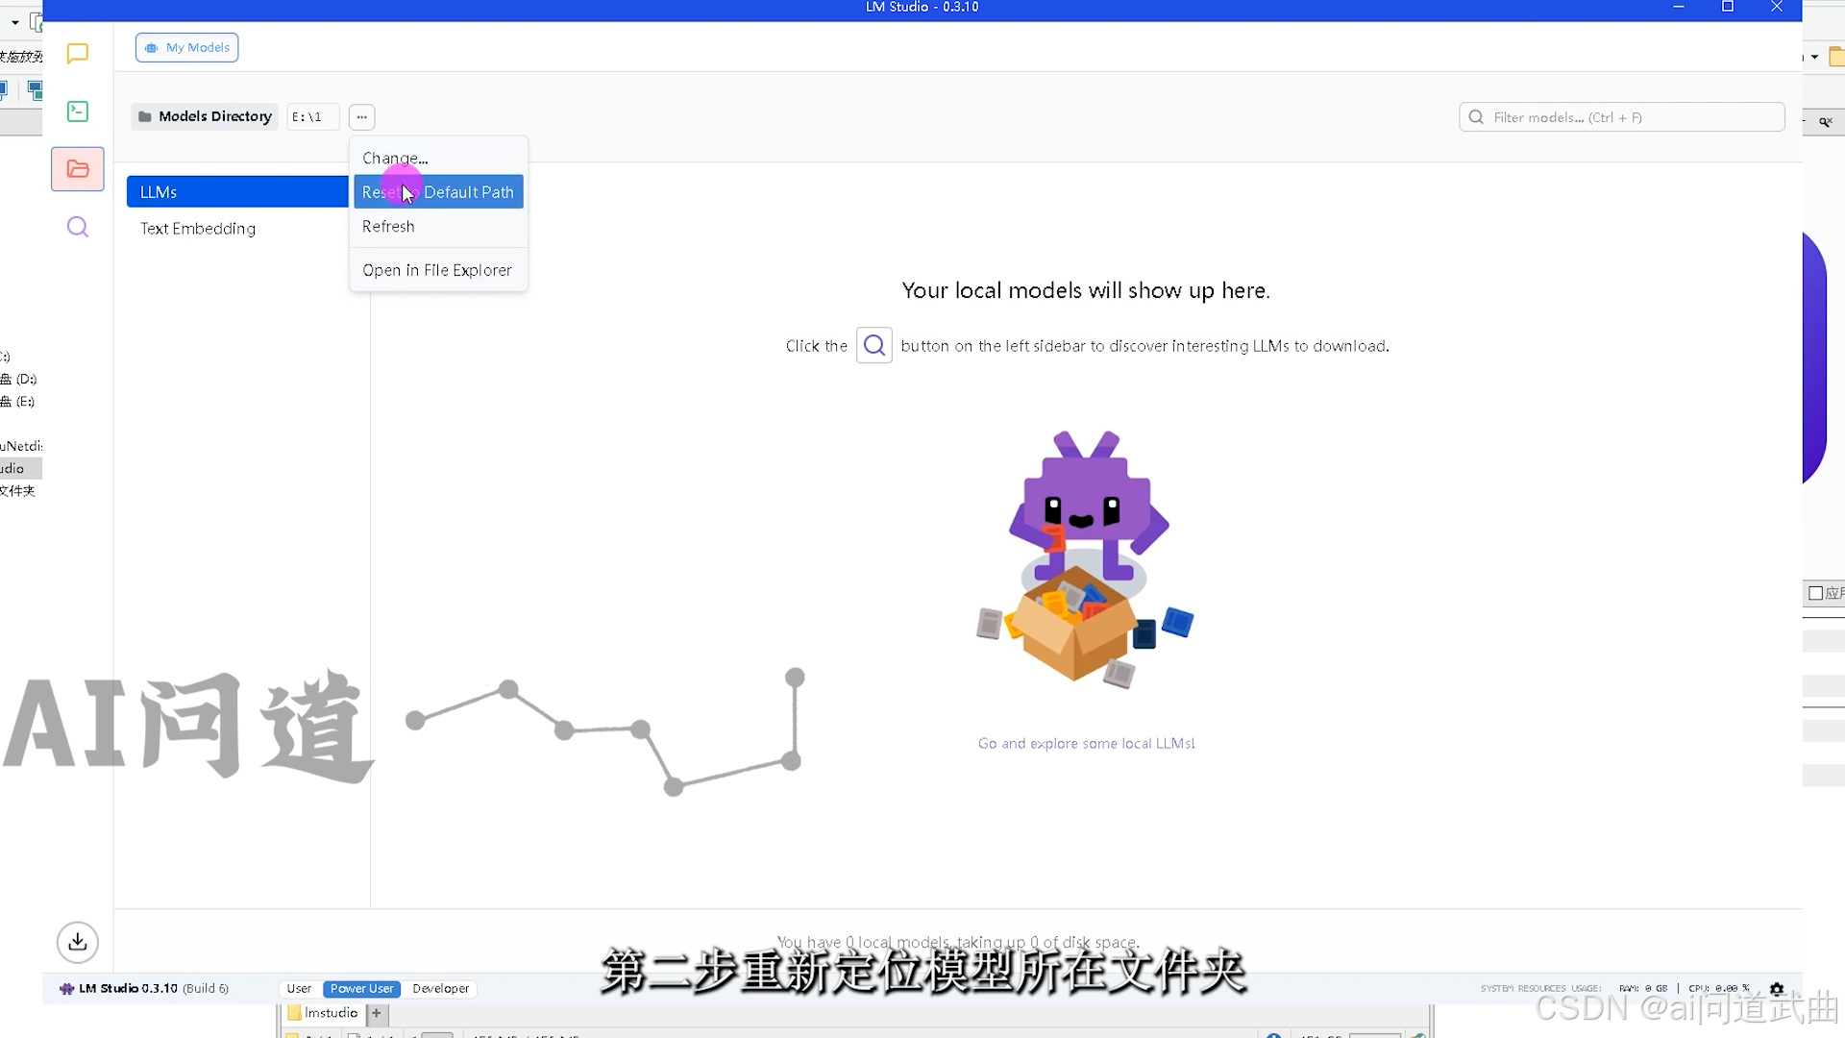The image size is (1845, 1038).
Task: Switch to User mode
Action: point(299,988)
